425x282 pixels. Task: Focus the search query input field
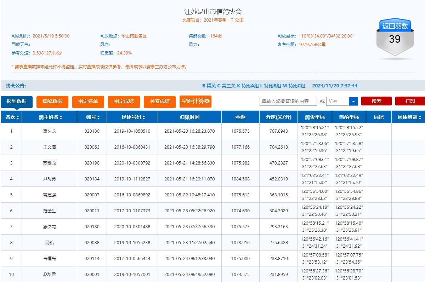[x=288, y=102]
